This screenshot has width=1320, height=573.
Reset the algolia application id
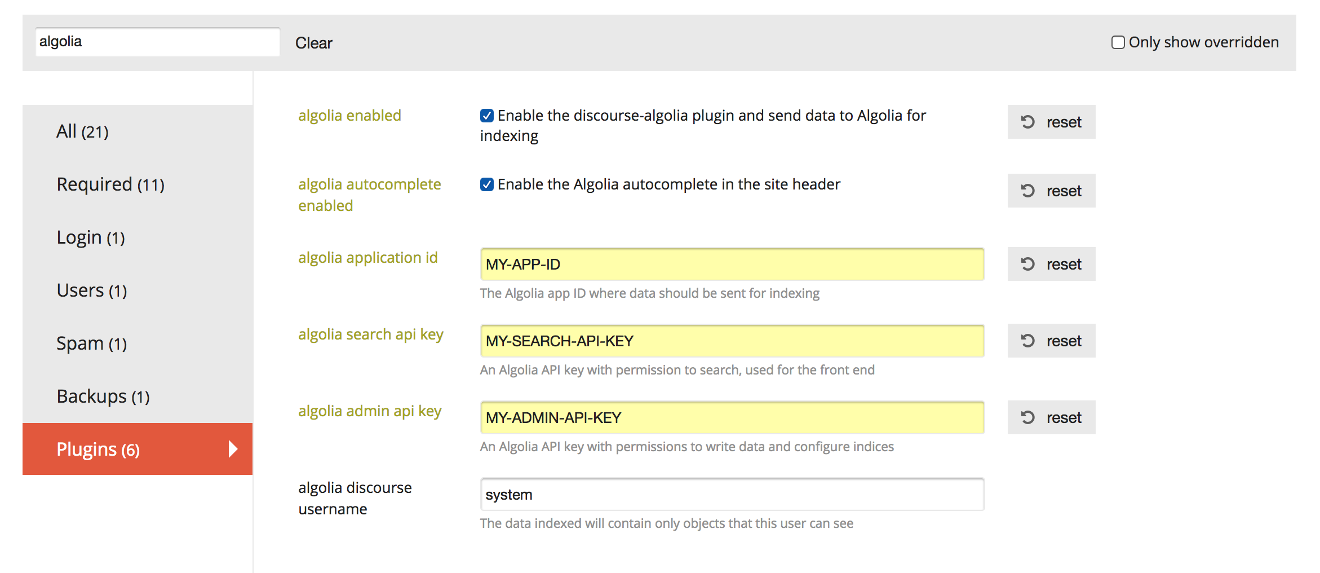1051,264
